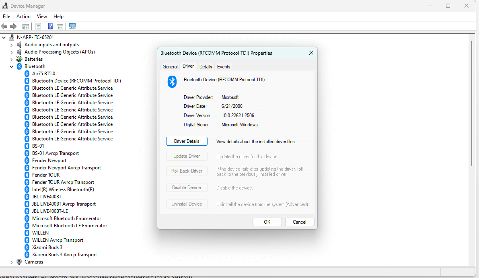Screen dimensions: 479x278
Task: Click the Audio Processing Objects category icon
Action: point(19,52)
